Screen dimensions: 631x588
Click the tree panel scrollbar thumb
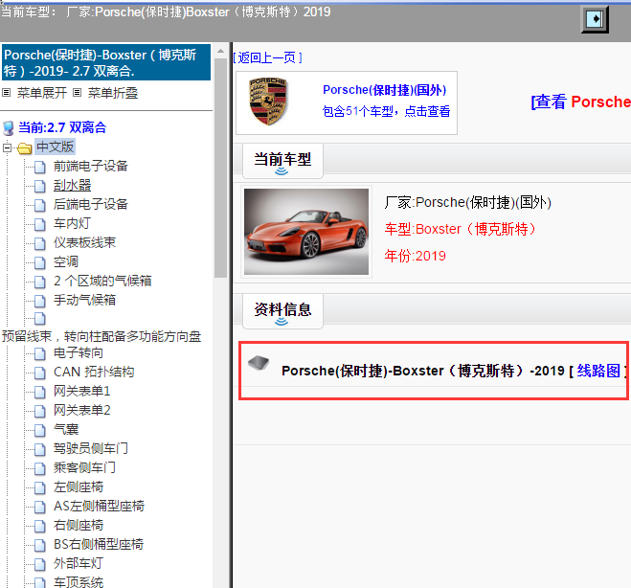pos(220,168)
